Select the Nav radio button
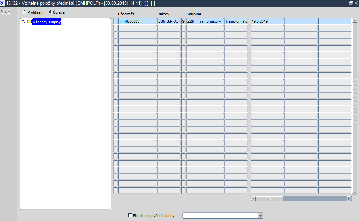359x221 pixels. [x=2, y=12]
